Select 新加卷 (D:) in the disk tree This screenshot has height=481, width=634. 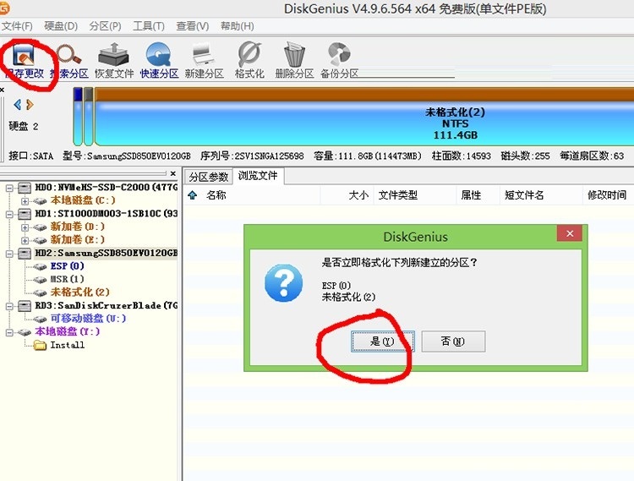click(x=78, y=227)
